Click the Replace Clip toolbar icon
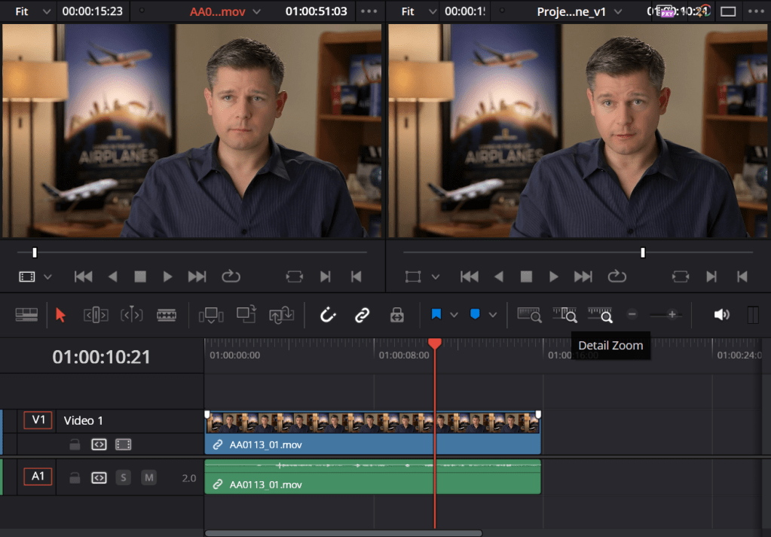Image resolution: width=771 pixels, height=537 pixels. pos(283,315)
